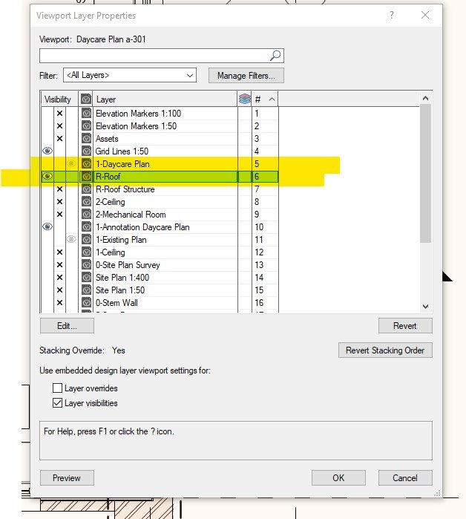Uncheck the Layer visibilities checkbox
This screenshot has height=519, width=466.
coord(58,403)
